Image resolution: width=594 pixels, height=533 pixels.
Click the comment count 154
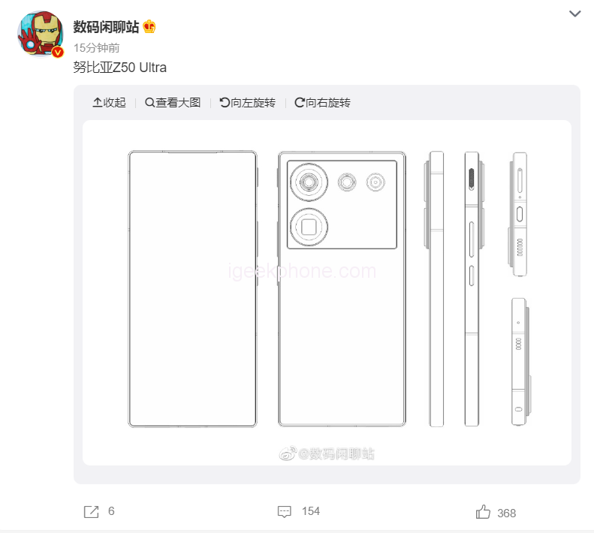click(x=311, y=511)
